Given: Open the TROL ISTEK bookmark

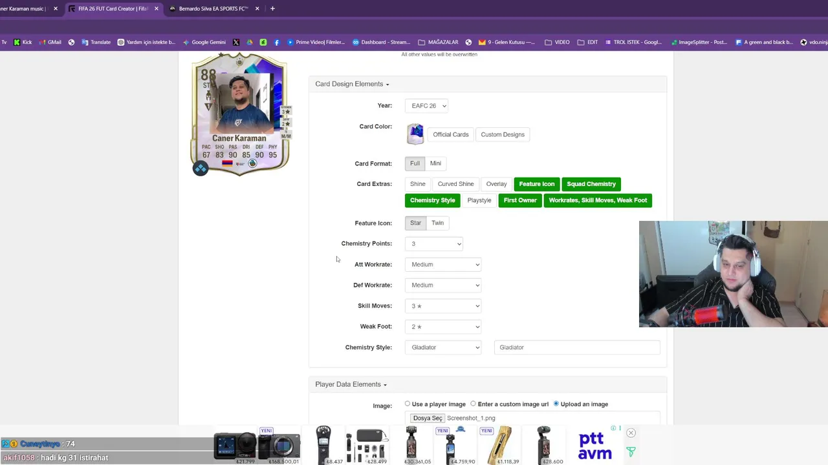Looking at the screenshot, I should [633, 42].
